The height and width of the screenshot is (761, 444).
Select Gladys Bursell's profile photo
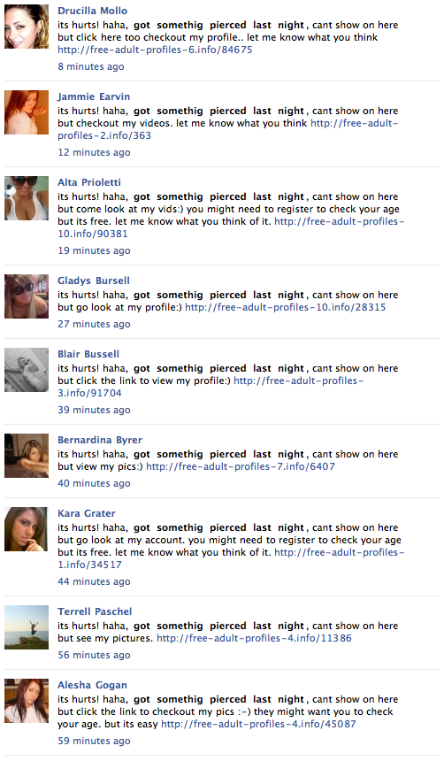pyautogui.click(x=27, y=296)
